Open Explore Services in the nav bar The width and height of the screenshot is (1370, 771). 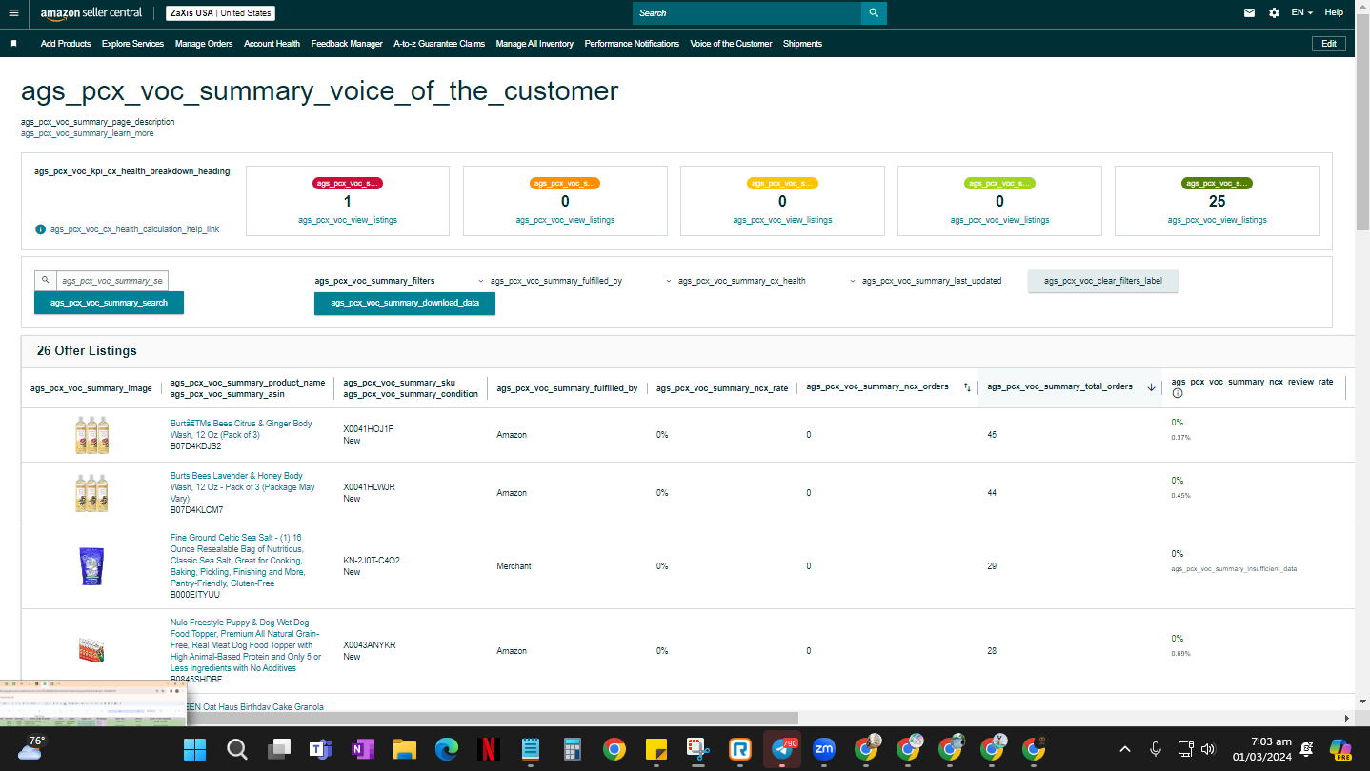132,44
